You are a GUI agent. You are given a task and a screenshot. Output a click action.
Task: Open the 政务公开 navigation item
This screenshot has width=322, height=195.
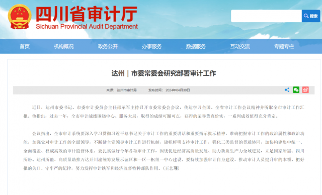[x=108, y=46]
